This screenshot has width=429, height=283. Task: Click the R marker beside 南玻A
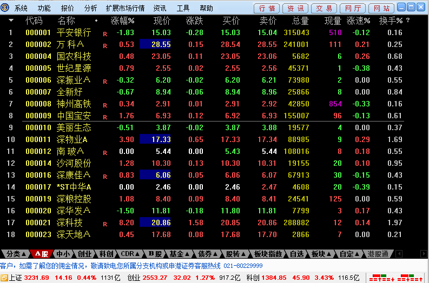tap(105, 153)
